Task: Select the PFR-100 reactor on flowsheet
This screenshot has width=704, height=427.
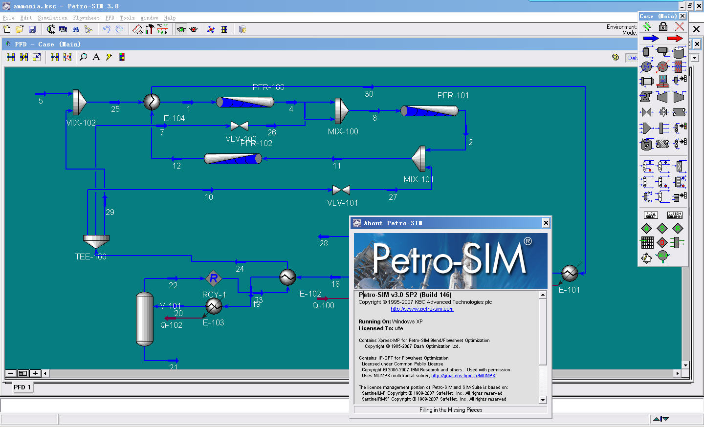Action: coord(245,102)
